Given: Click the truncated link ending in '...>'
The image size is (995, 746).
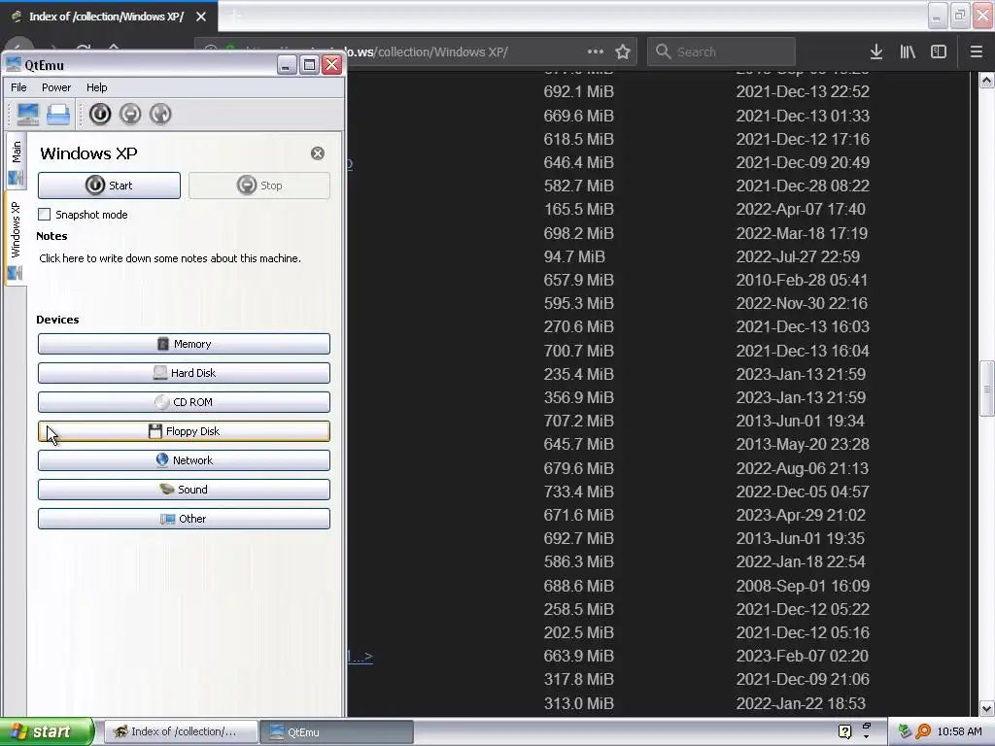Looking at the screenshot, I should pyautogui.click(x=360, y=656).
